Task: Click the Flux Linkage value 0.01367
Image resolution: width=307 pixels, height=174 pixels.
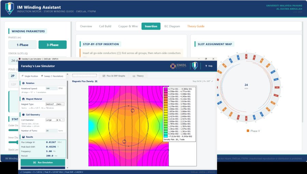Action: (51, 142)
